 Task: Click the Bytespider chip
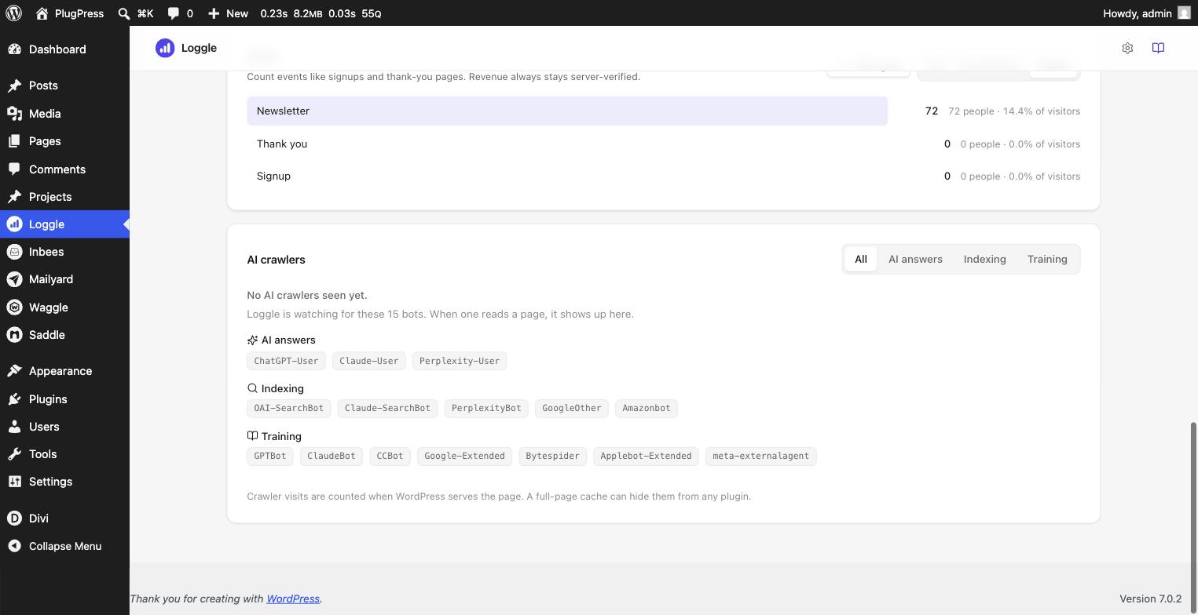point(552,456)
